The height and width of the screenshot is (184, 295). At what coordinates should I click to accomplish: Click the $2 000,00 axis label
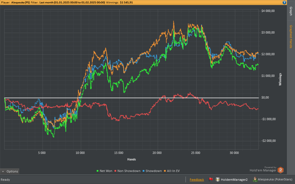pyautogui.click(x=268, y=54)
